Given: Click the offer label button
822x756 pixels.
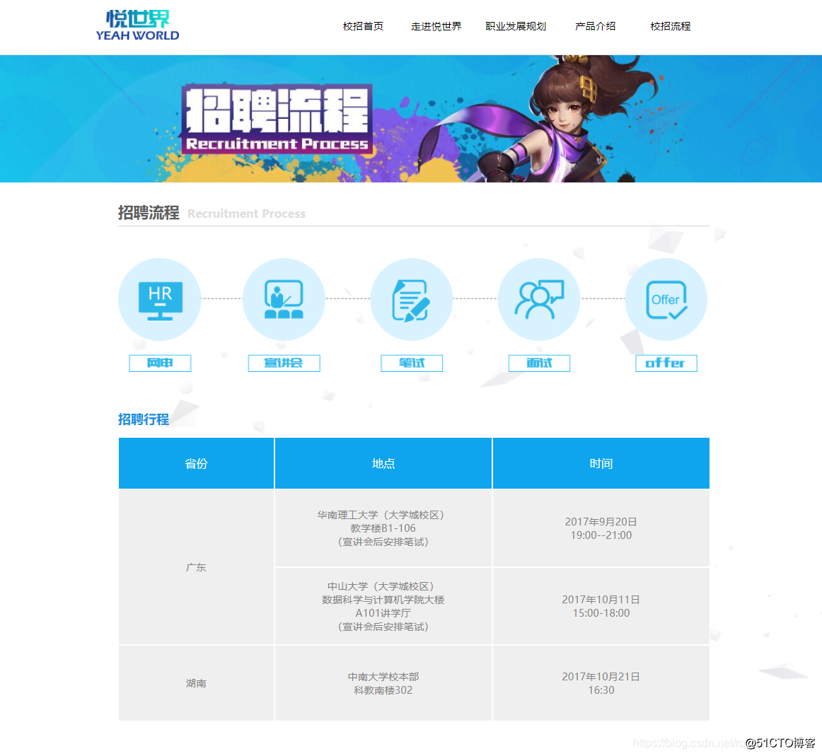Looking at the screenshot, I should pyautogui.click(x=666, y=363).
